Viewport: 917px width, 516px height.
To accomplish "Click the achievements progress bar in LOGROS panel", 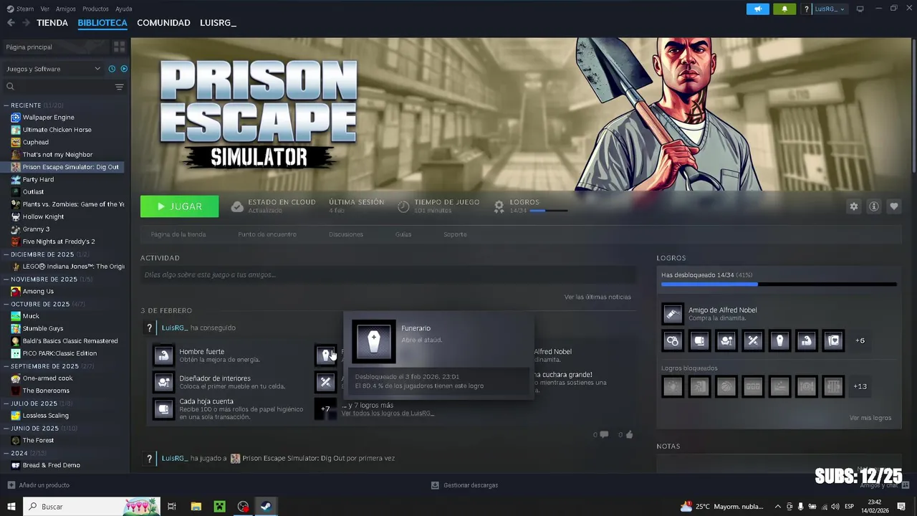I will click(779, 285).
